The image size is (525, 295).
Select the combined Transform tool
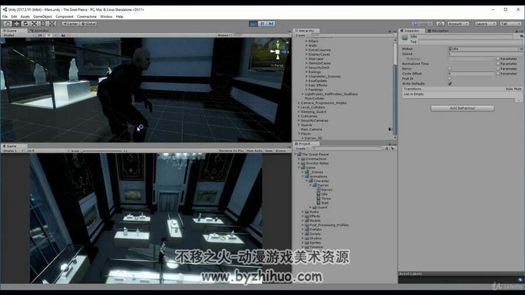52,24
